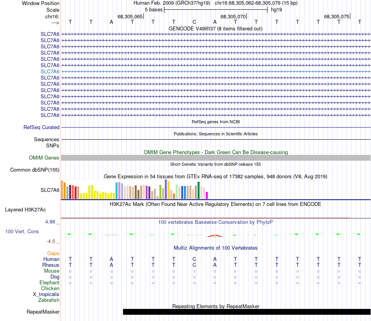
Task: Click the Window Position track label
Action: (41, 3)
